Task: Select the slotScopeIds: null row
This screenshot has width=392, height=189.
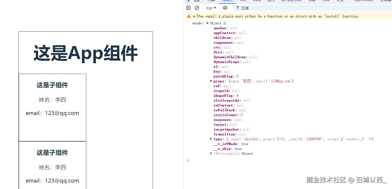Action: [232, 101]
